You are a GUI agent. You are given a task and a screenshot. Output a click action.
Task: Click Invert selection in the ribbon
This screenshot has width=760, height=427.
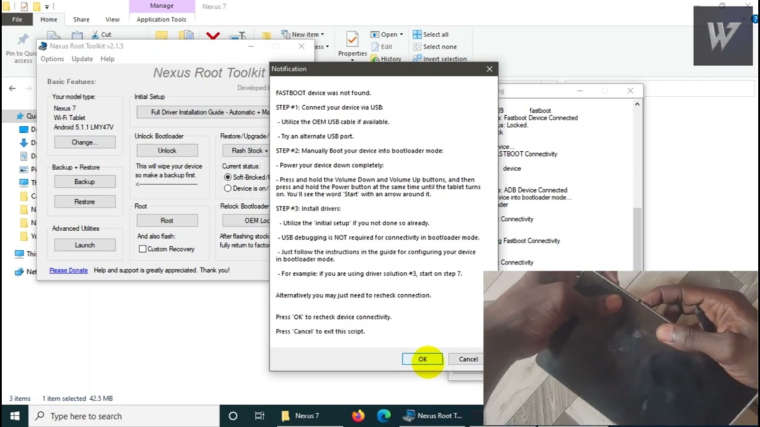[439, 59]
